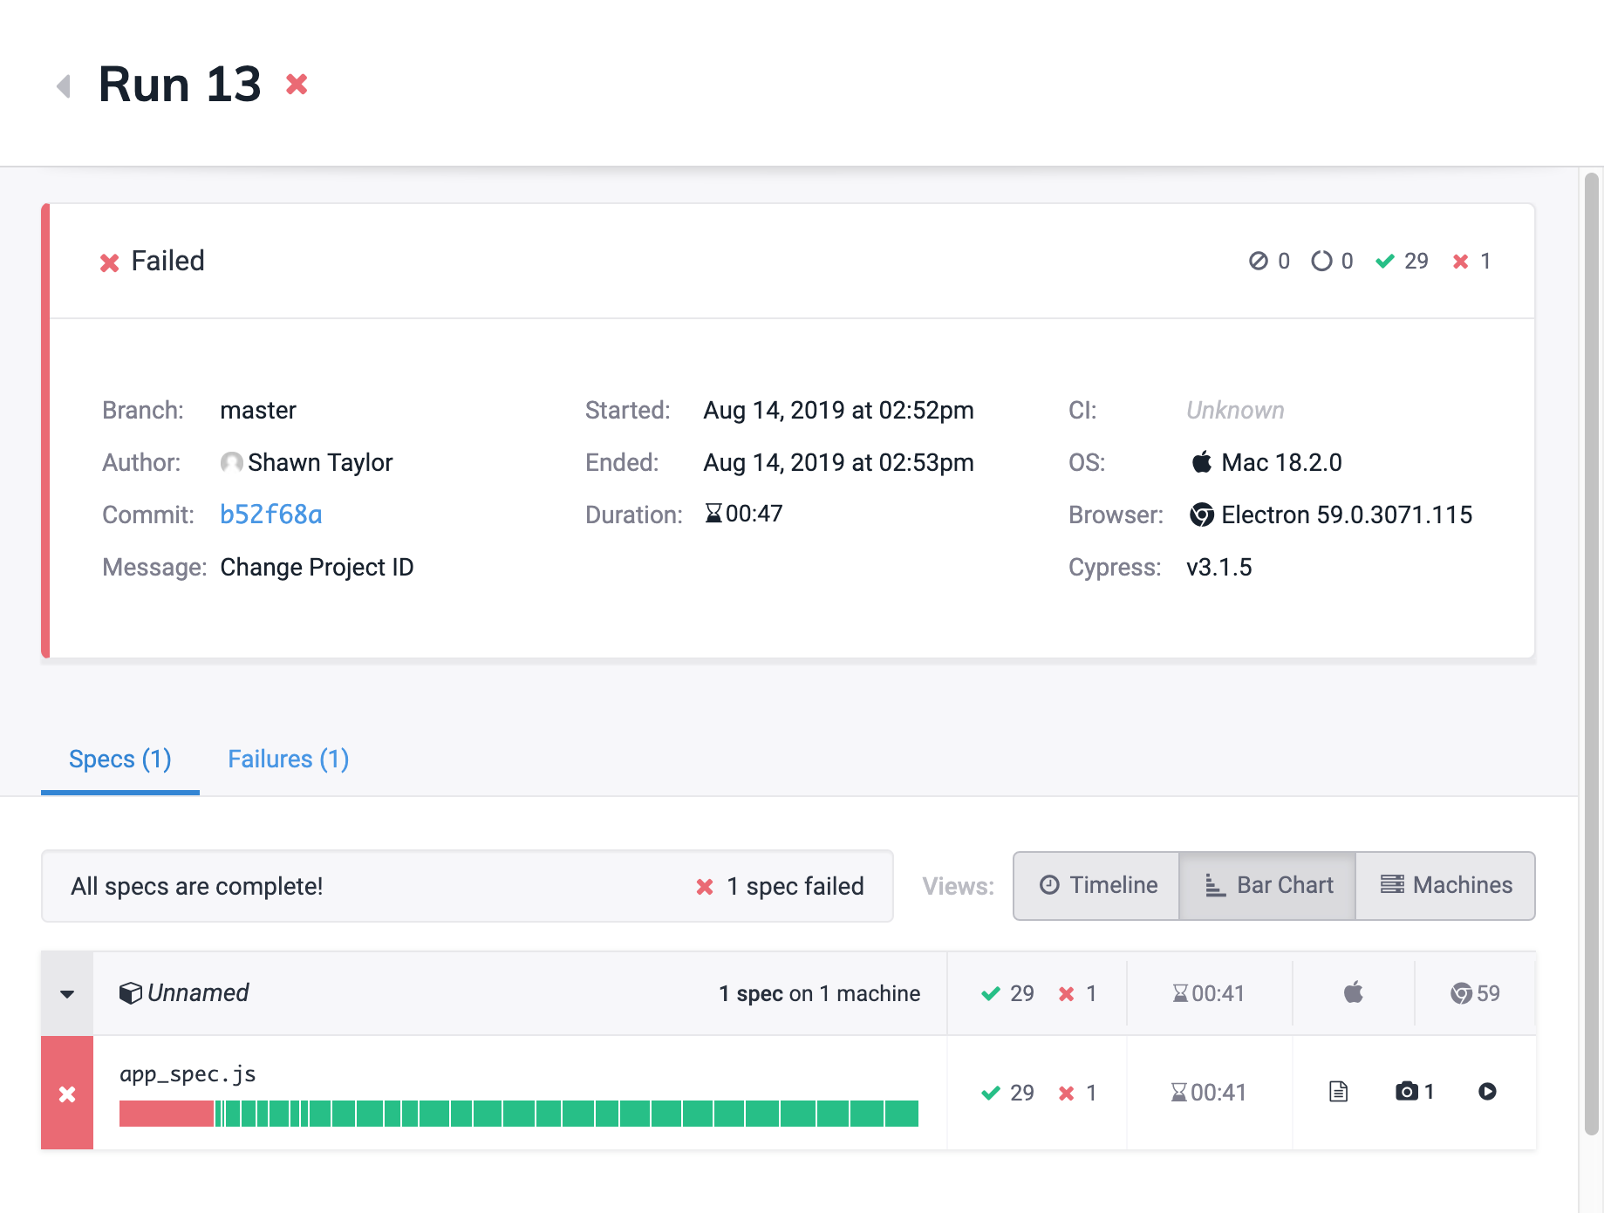Click the vertical page scrollbar
The height and width of the screenshot is (1213, 1604).
1591,654
